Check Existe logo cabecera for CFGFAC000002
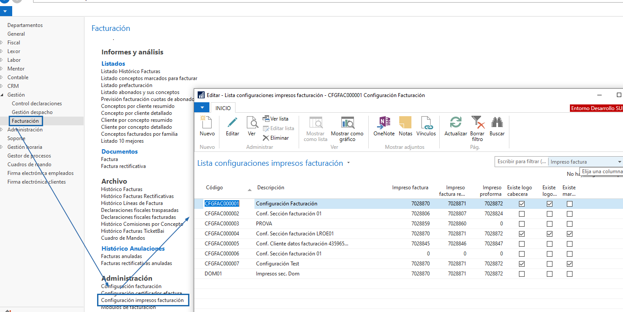The height and width of the screenshot is (312, 623). pos(522,214)
